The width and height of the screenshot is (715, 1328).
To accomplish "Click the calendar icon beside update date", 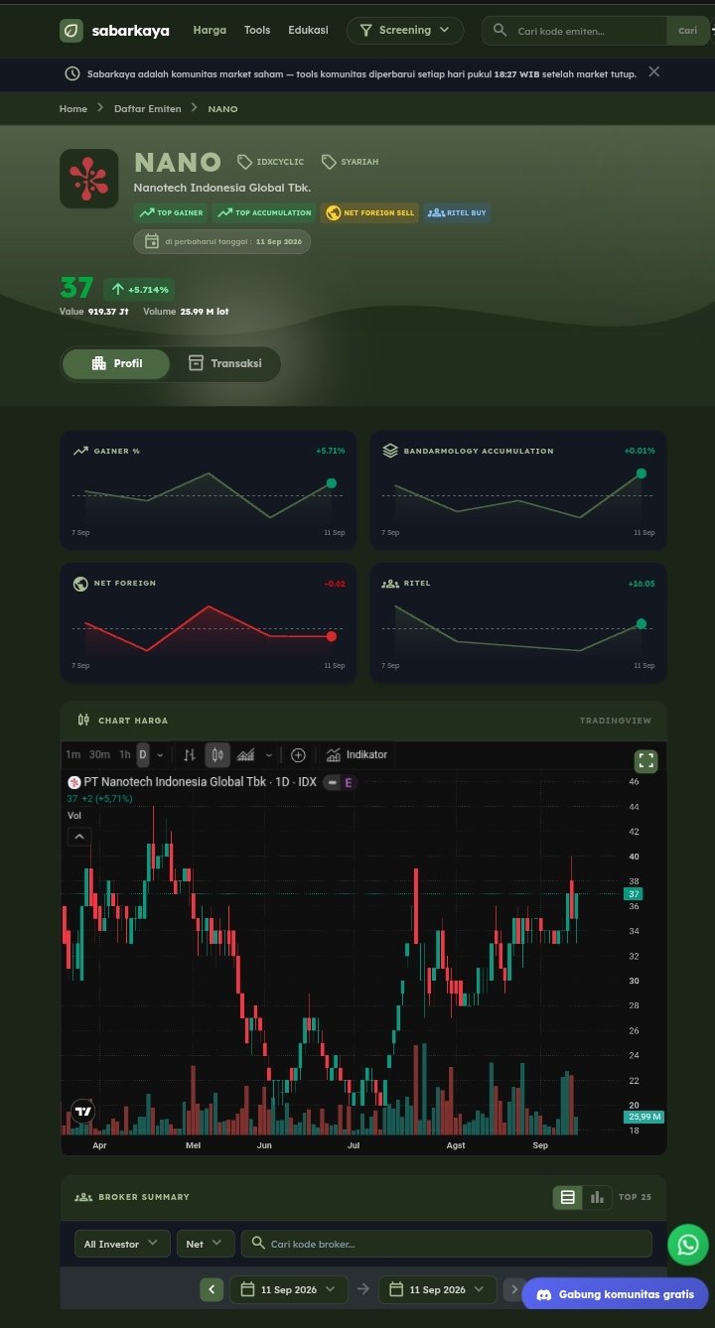I will [152, 241].
